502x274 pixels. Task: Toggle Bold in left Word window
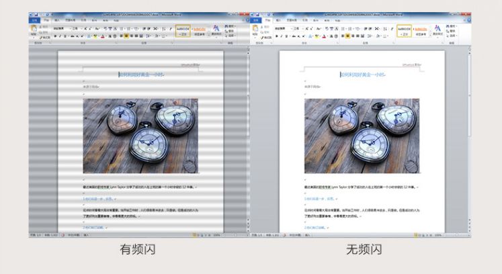[x=54, y=36]
